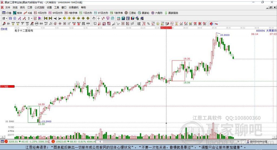
Task: Click the truck icon in toolbar
Action: coord(142,18)
